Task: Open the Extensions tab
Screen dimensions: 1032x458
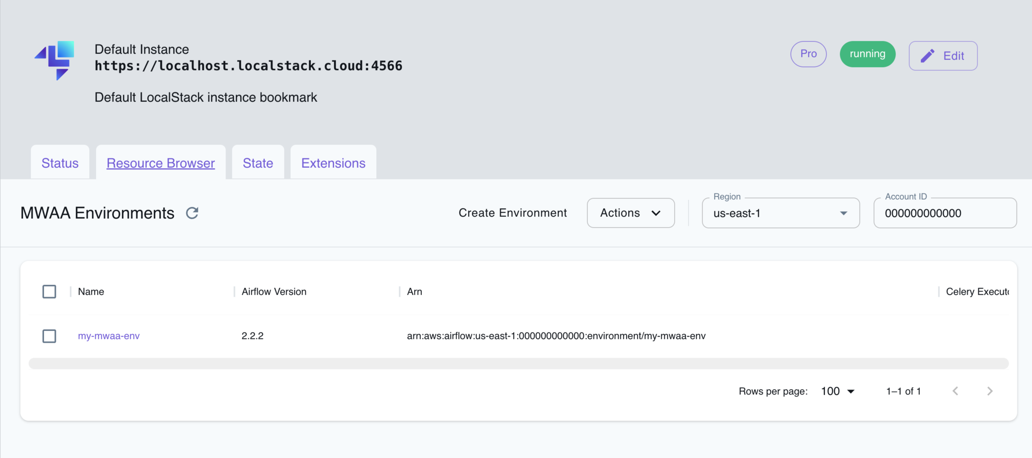Action: coord(333,163)
